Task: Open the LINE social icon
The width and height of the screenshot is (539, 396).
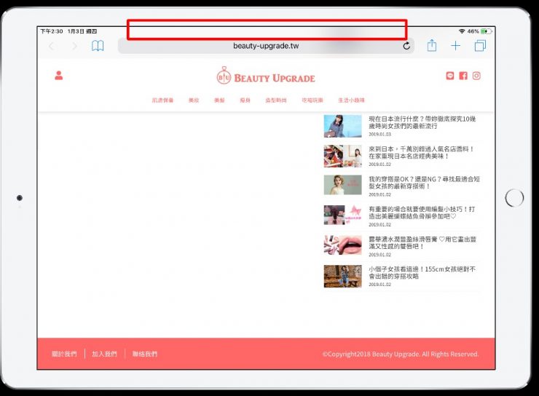Action: pyautogui.click(x=450, y=76)
